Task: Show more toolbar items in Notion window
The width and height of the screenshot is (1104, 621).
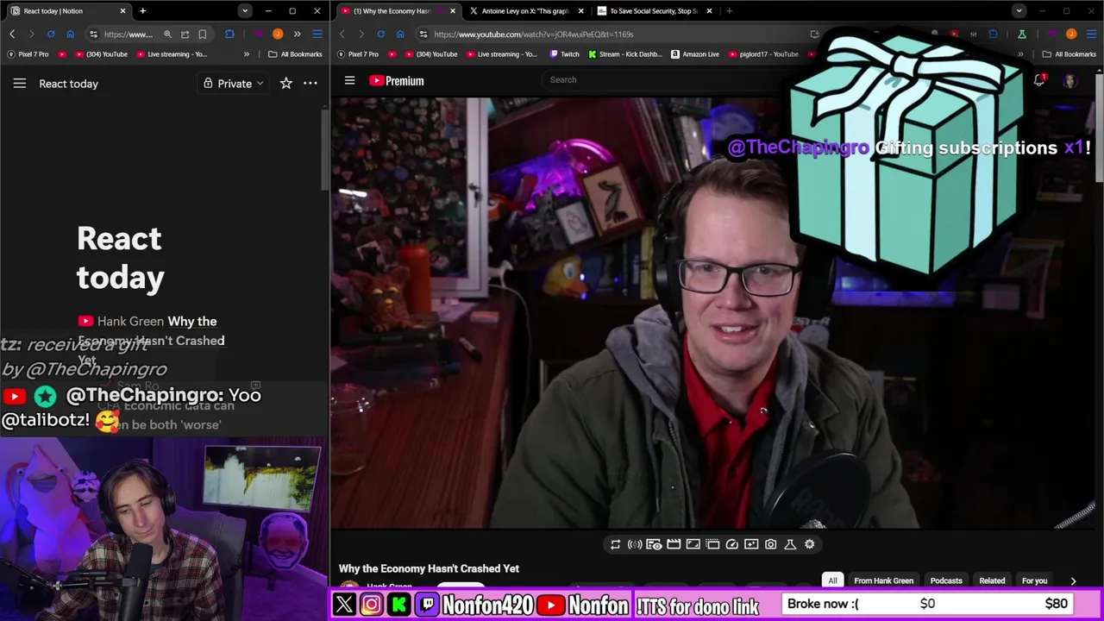Action: pyautogui.click(x=297, y=34)
